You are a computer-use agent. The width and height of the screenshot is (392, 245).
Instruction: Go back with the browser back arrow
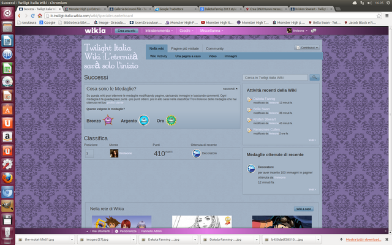[x=19, y=16]
